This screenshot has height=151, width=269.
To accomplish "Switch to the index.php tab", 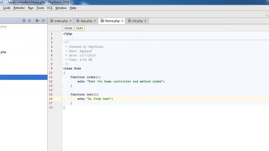I will tap(61, 21).
